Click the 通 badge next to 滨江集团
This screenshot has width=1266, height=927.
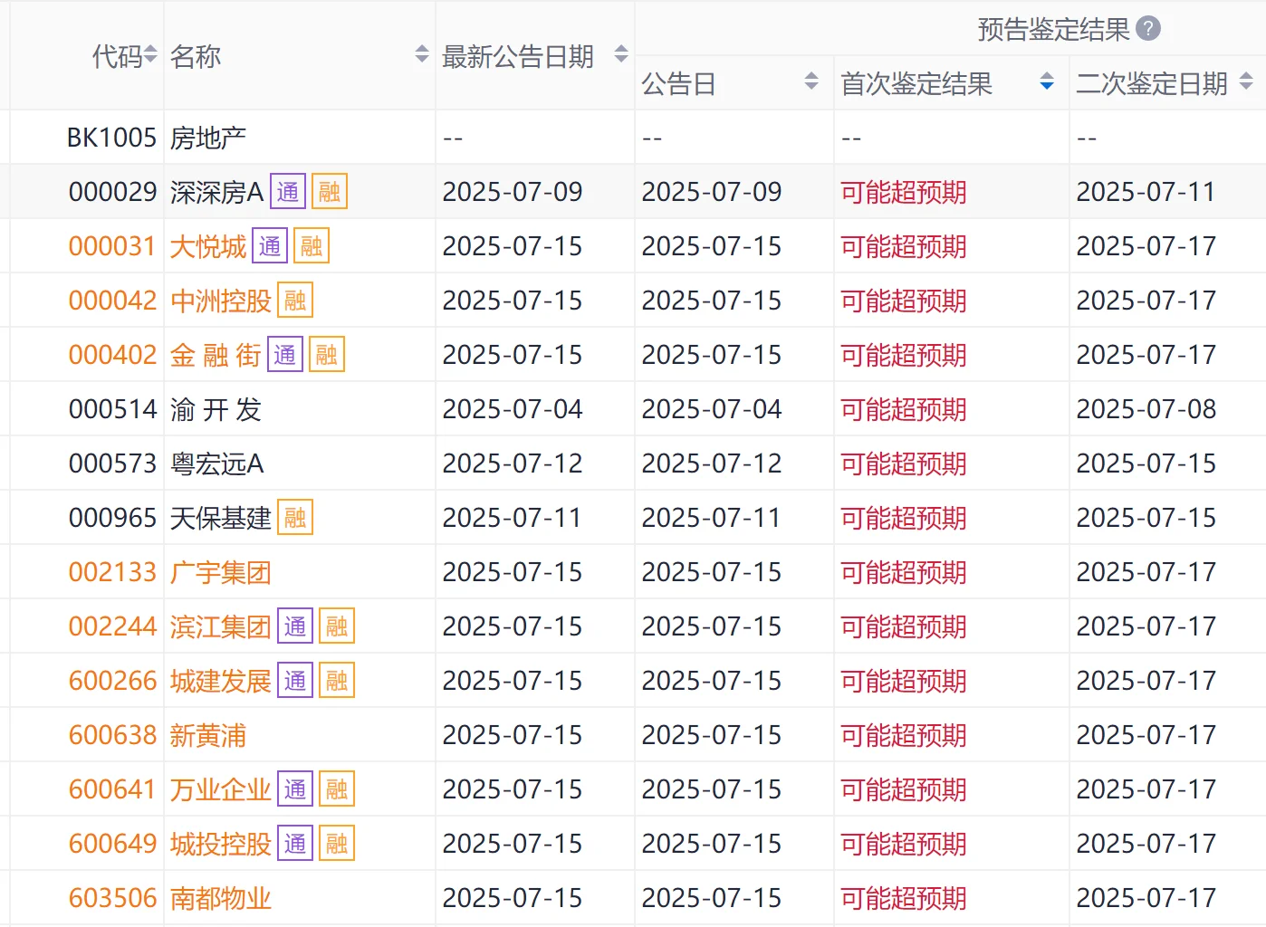[x=295, y=626]
